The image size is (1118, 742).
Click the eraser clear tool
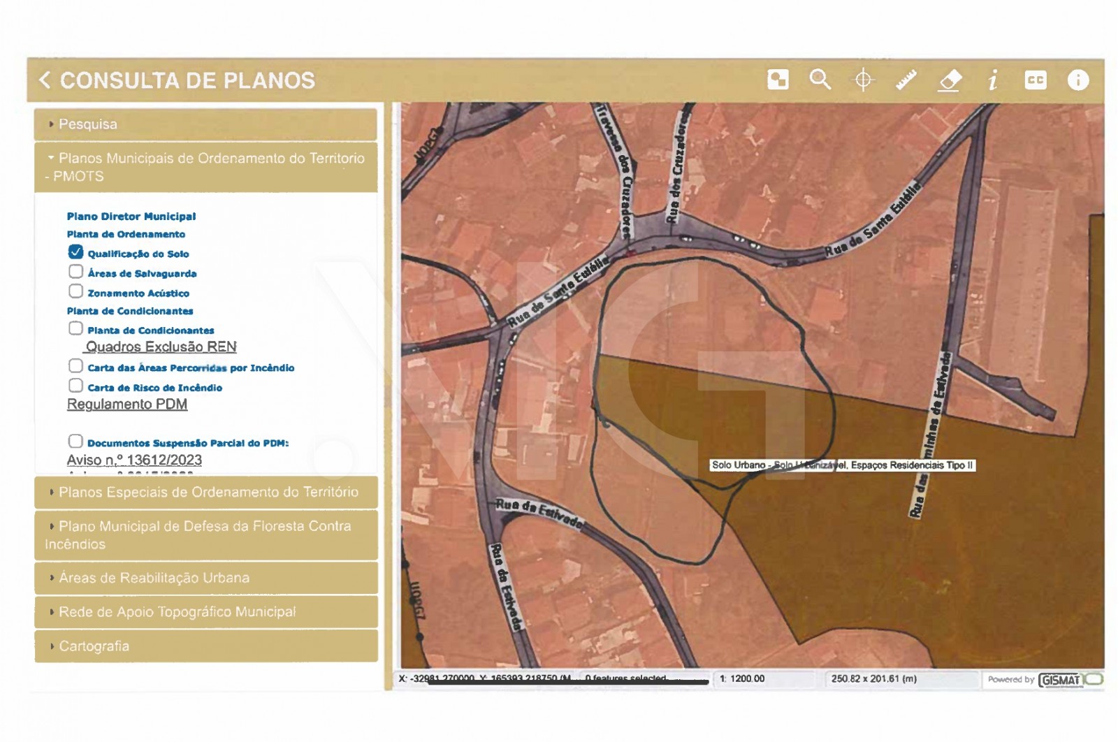[950, 80]
